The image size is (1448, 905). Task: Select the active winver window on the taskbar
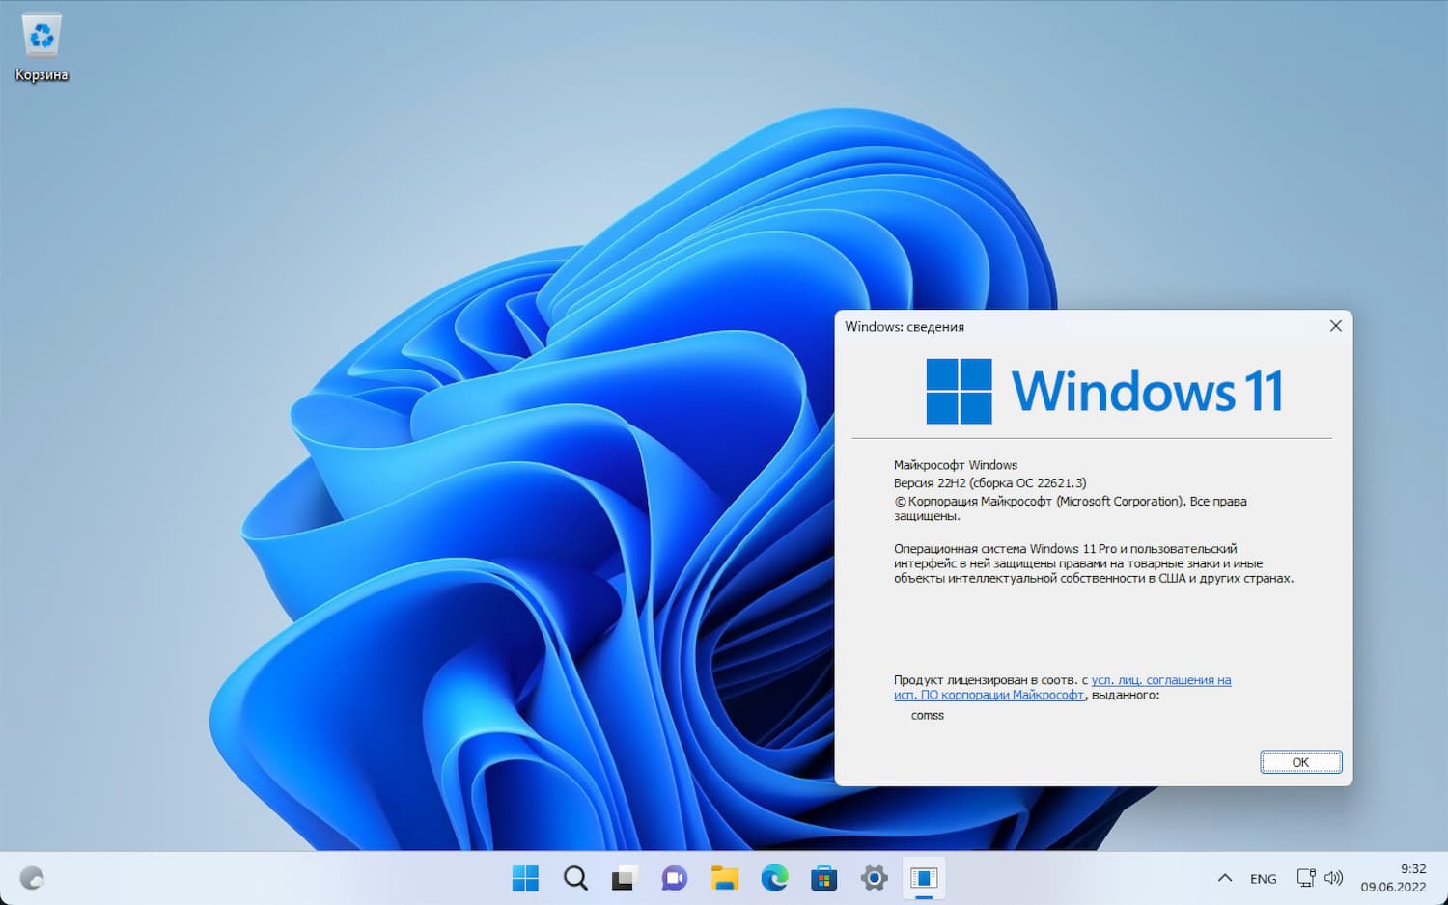[924, 878]
